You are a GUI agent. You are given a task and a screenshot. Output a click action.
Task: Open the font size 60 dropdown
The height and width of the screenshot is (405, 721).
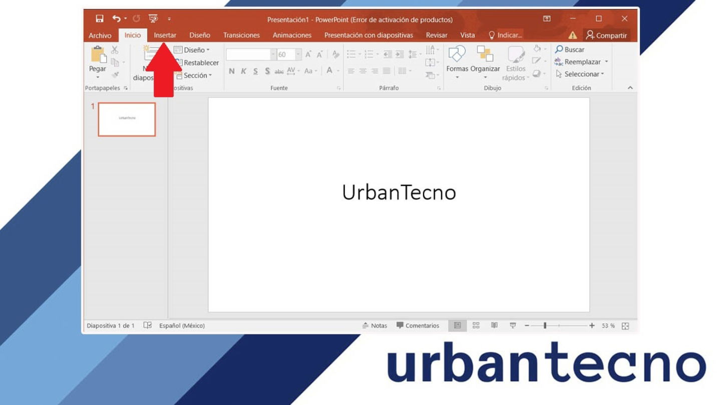298,54
